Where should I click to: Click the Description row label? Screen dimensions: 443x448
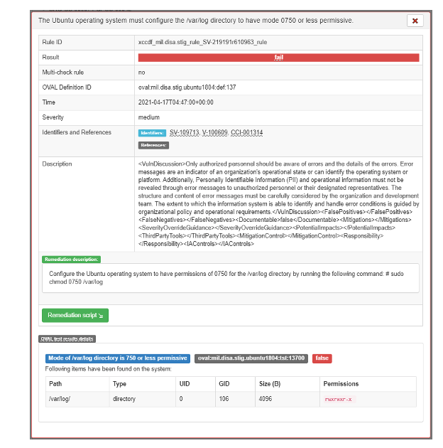57,164
